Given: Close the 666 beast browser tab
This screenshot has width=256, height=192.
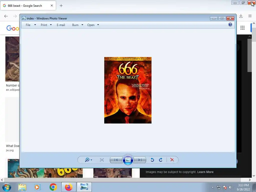Looking at the screenshot, I should point(52,5).
